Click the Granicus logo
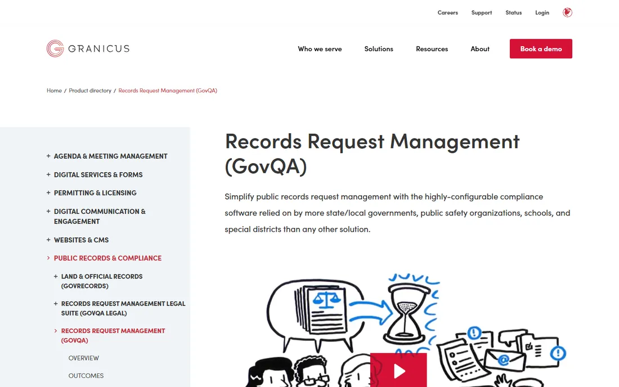Viewport: 619px width, 387px height. point(88,48)
